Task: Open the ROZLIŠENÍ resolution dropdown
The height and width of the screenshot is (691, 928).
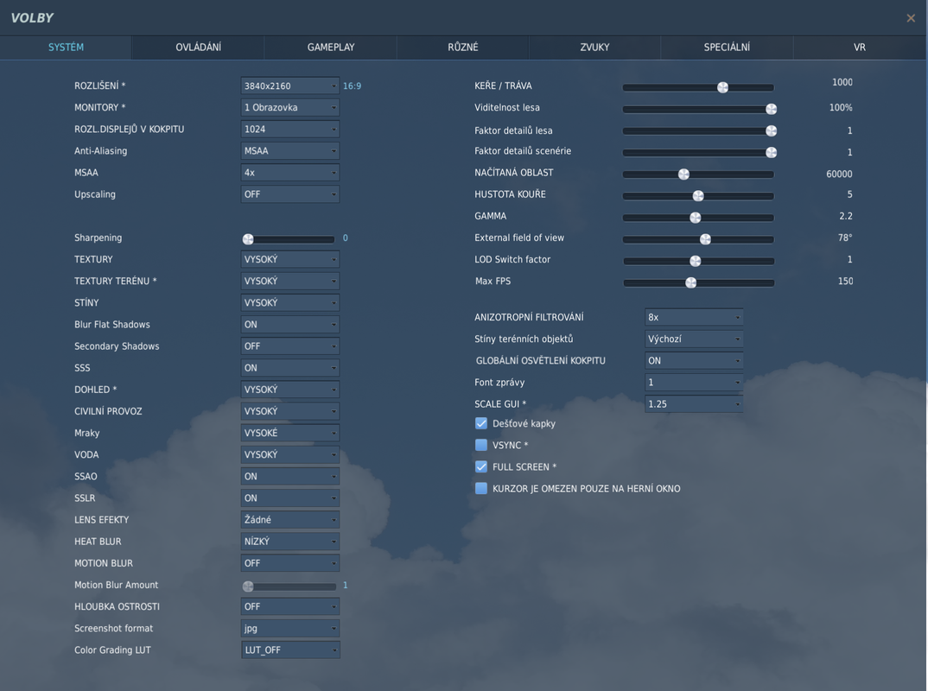Action: (290, 86)
